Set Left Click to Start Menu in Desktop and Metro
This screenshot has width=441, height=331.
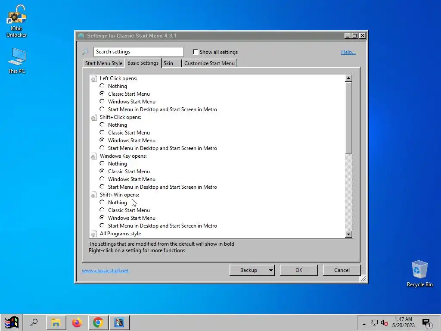102,109
